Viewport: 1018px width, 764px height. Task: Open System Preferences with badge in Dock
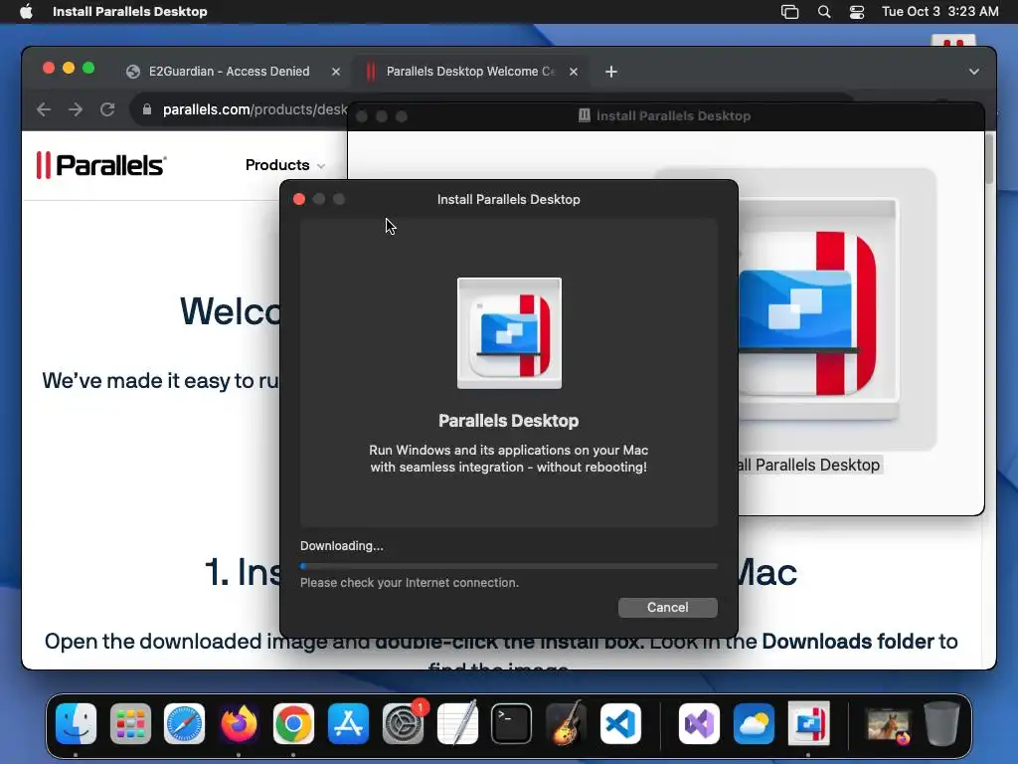(x=404, y=724)
